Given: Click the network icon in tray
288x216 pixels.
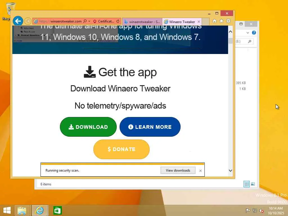Looking at the screenshot, I should pyautogui.click(x=255, y=210).
